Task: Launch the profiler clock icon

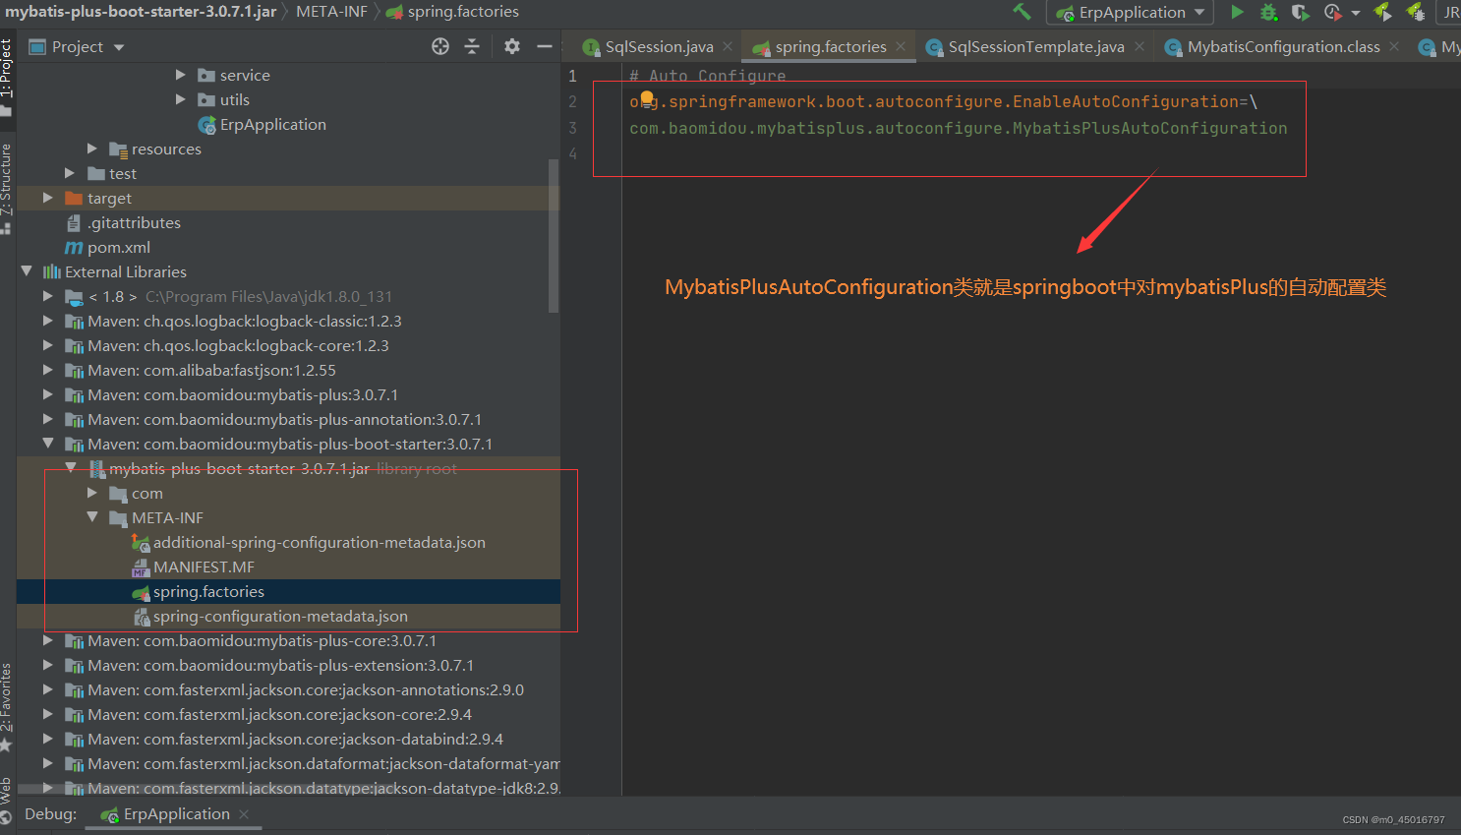Action: coord(1331,12)
